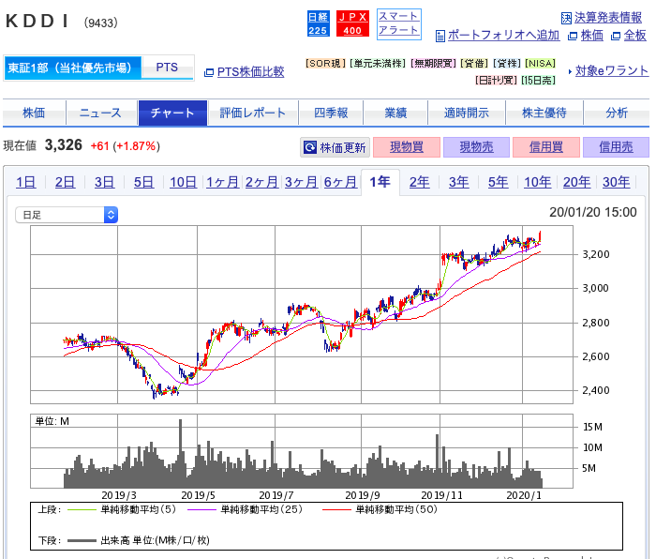Open the 株主優待 tab
The image size is (656, 559).
(x=544, y=113)
